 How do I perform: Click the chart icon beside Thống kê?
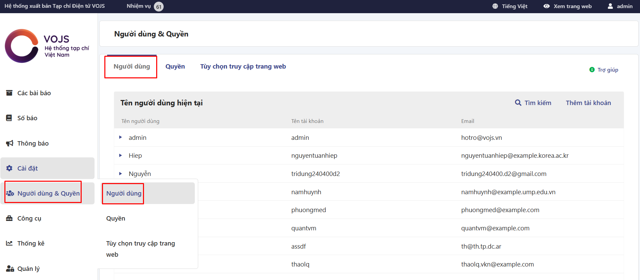point(9,243)
